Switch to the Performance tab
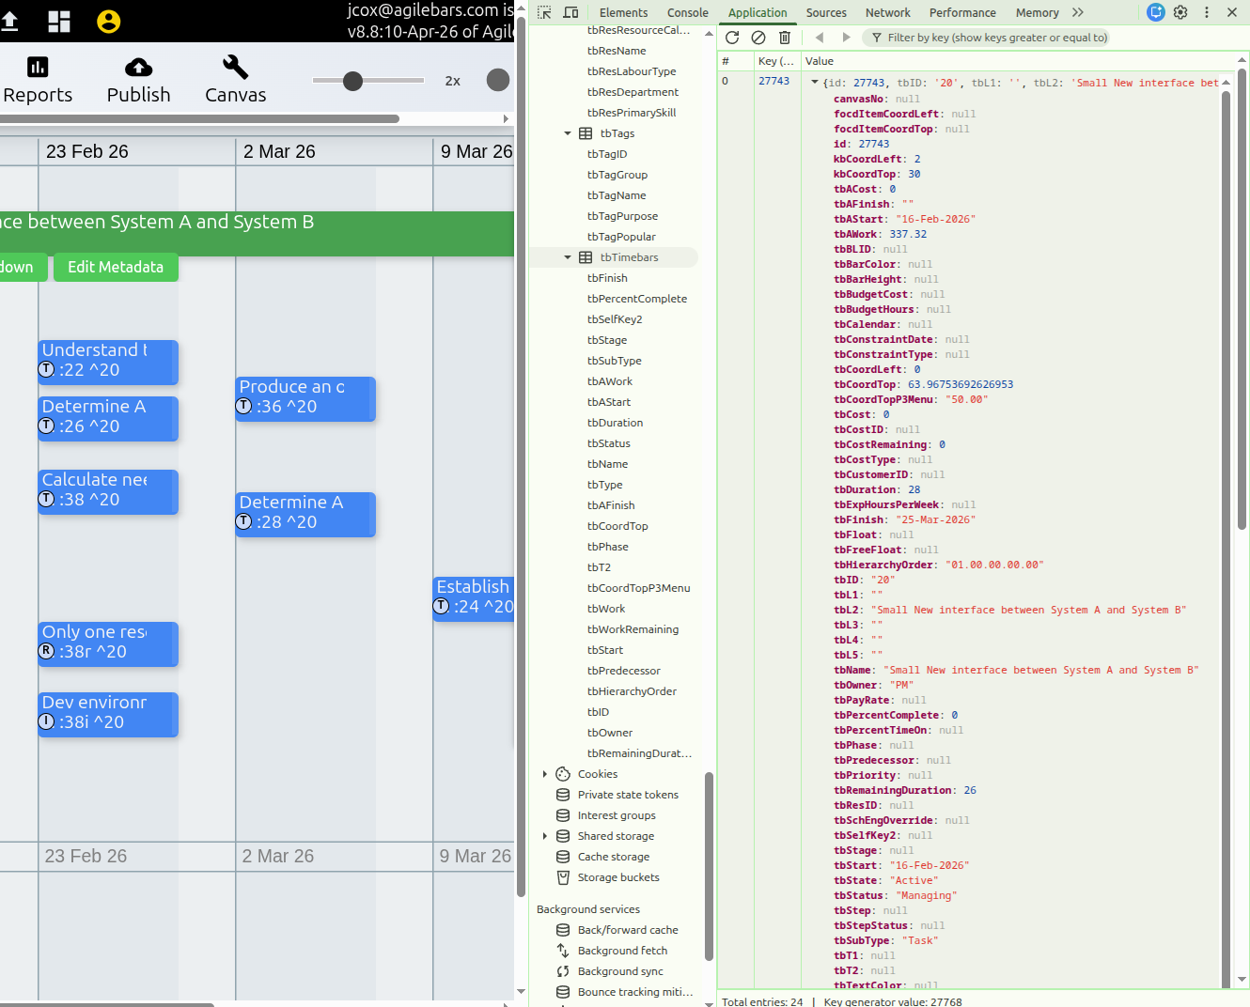This screenshot has width=1250, height=1007. point(962,12)
